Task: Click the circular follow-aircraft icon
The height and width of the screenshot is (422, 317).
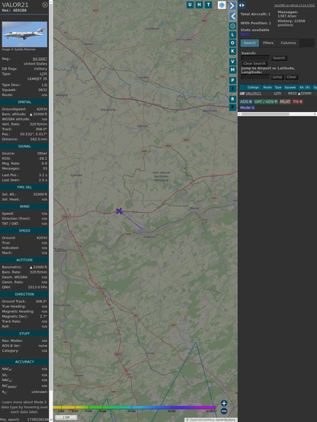Action: click(x=232, y=26)
